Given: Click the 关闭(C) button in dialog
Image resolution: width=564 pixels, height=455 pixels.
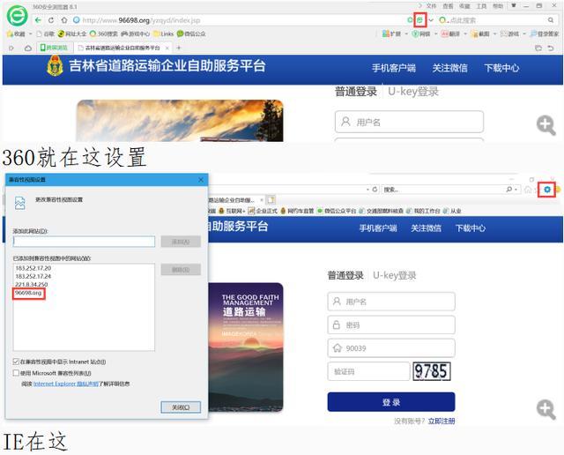Looking at the screenshot, I should point(180,407).
